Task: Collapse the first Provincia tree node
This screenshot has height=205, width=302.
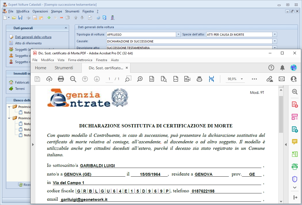Action: click(x=9, y=107)
